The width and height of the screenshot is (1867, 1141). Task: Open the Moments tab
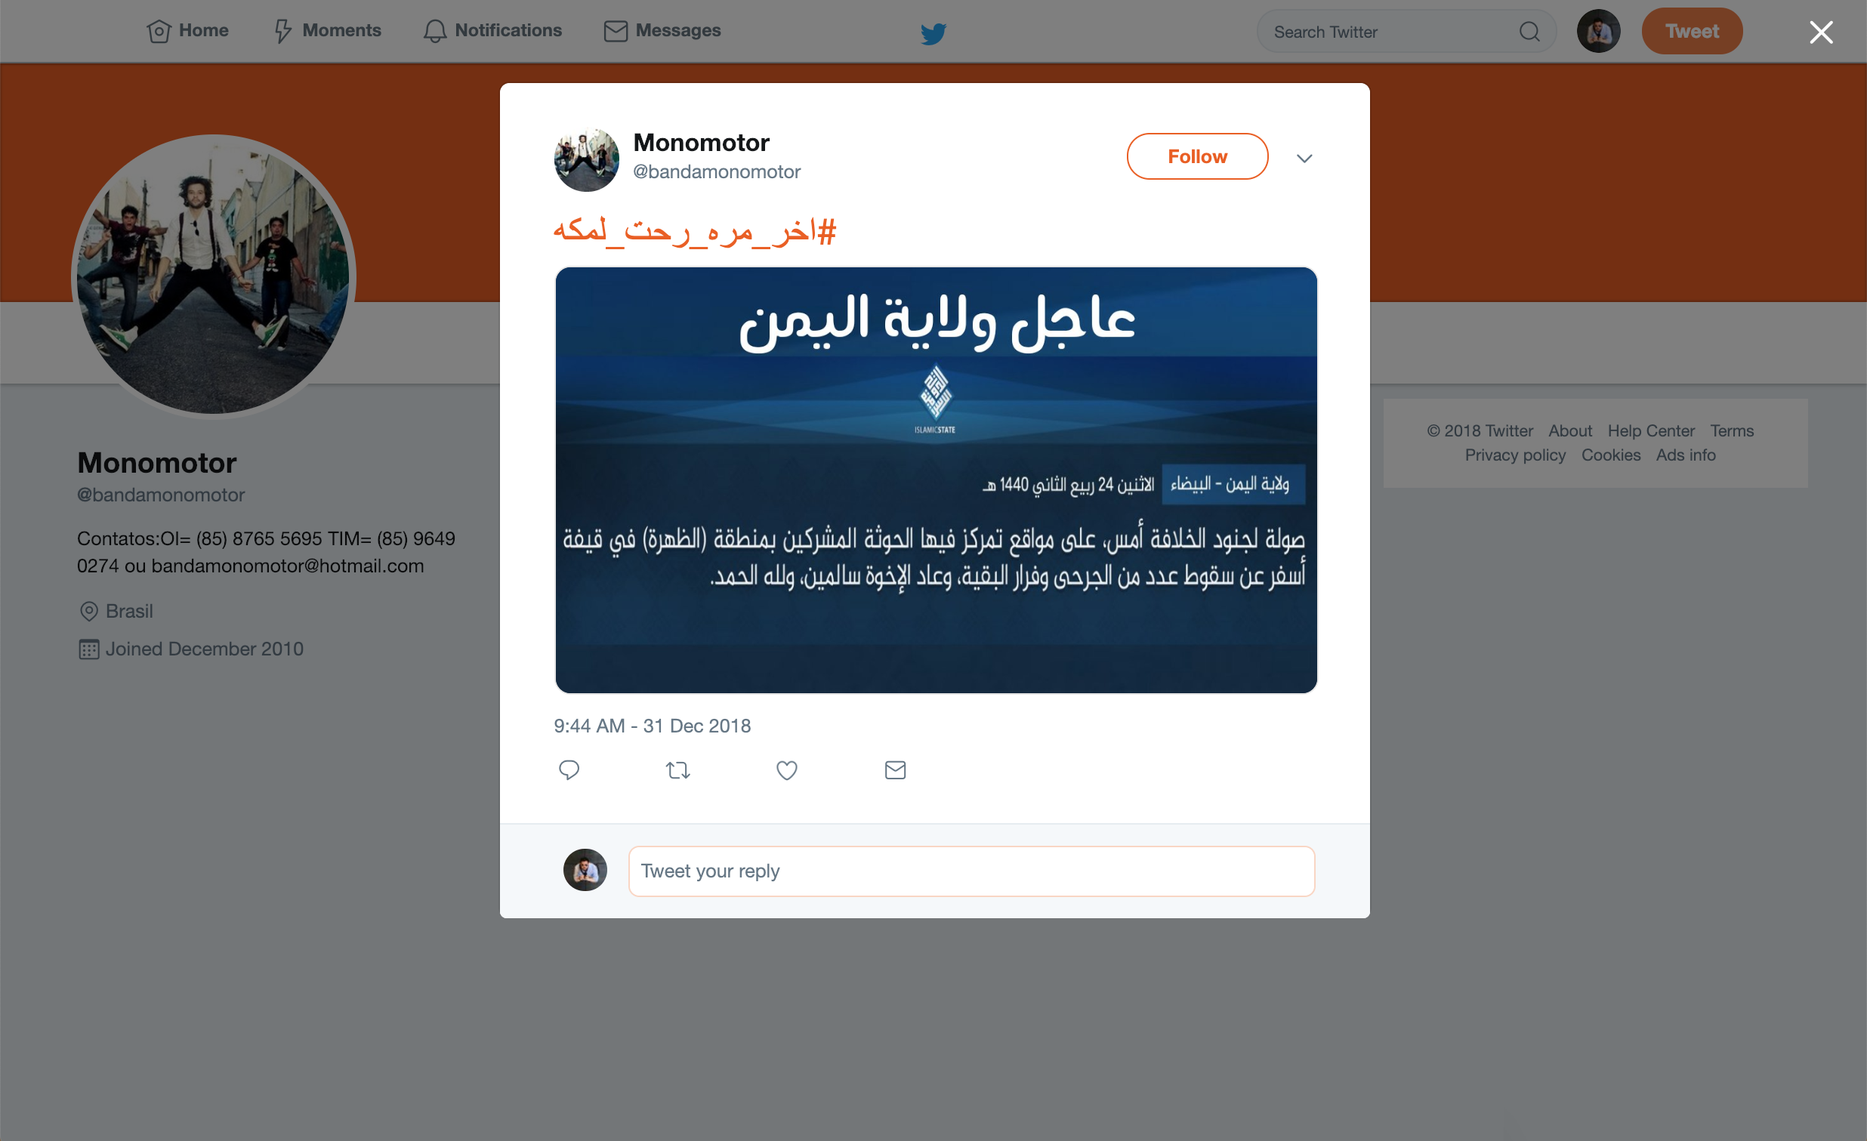327,31
